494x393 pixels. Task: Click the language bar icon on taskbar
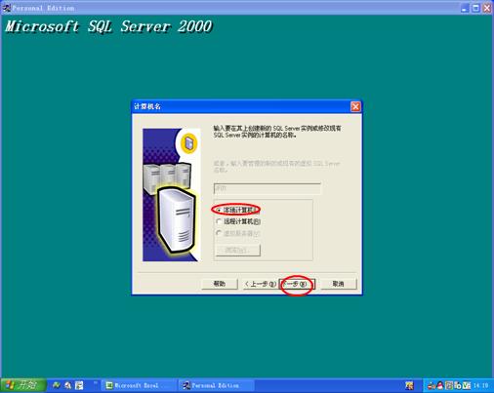coord(409,385)
